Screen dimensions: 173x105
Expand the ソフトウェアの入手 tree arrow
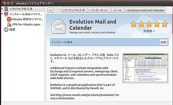tap(2, 9)
